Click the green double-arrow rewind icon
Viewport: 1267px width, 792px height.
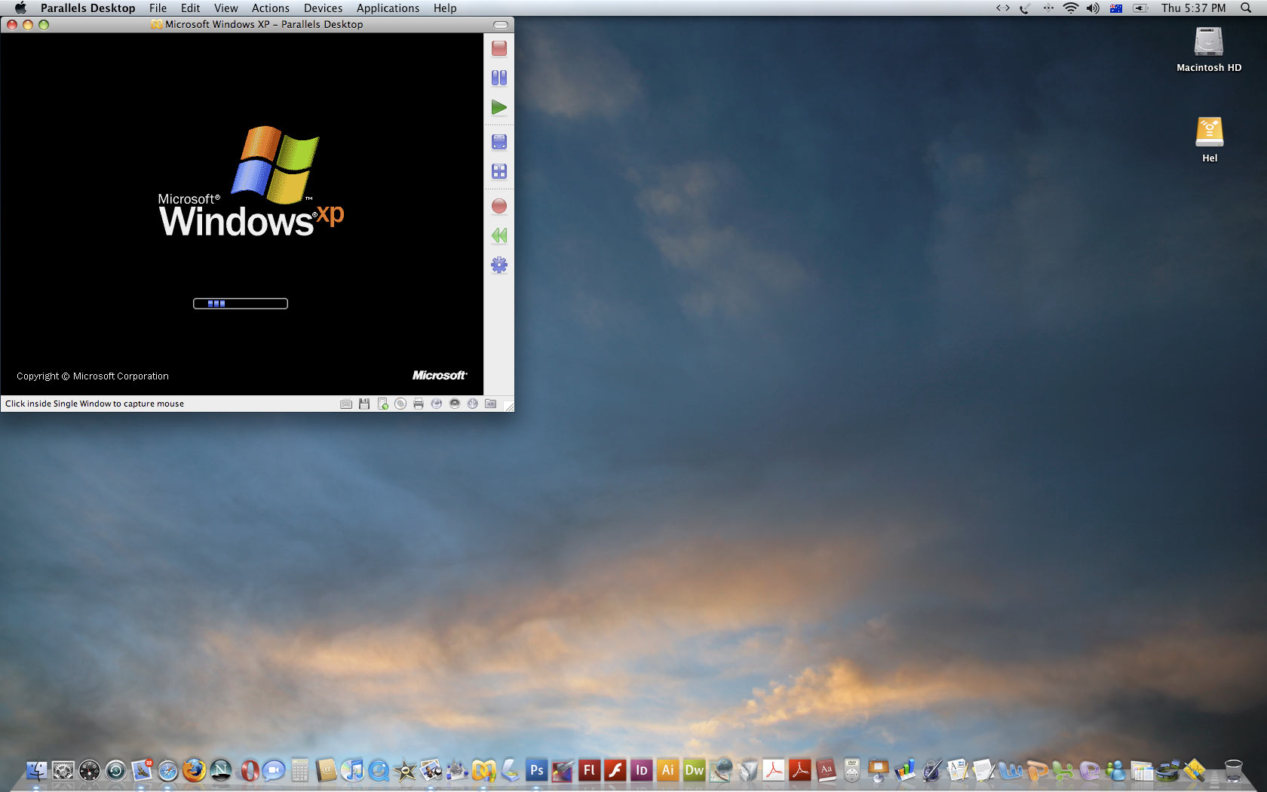click(499, 235)
